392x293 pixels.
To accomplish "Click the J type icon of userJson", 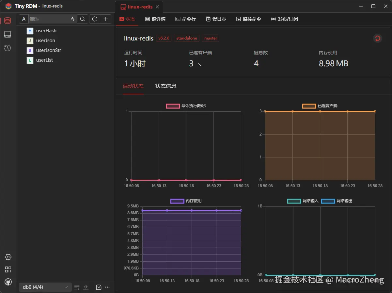I will (x=30, y=41).
